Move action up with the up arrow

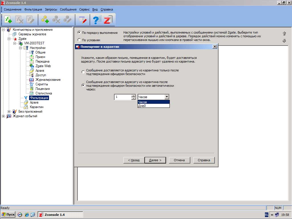(x=284, y=34)
